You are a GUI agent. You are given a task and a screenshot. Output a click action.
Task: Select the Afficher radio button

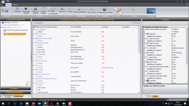click(172, 29)
